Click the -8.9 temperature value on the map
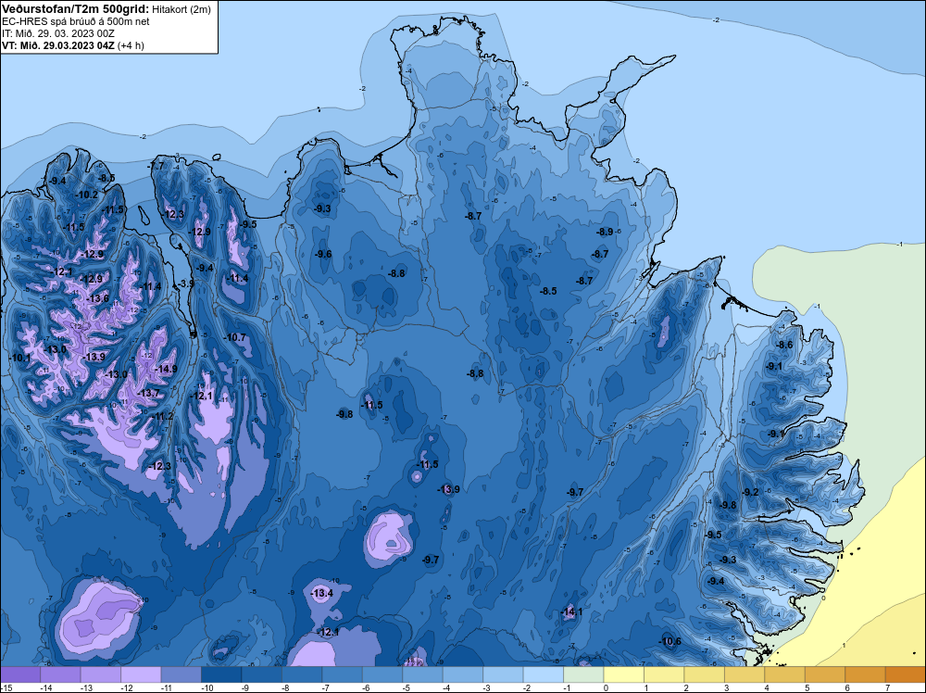926x693 pixels. [605, 232]
